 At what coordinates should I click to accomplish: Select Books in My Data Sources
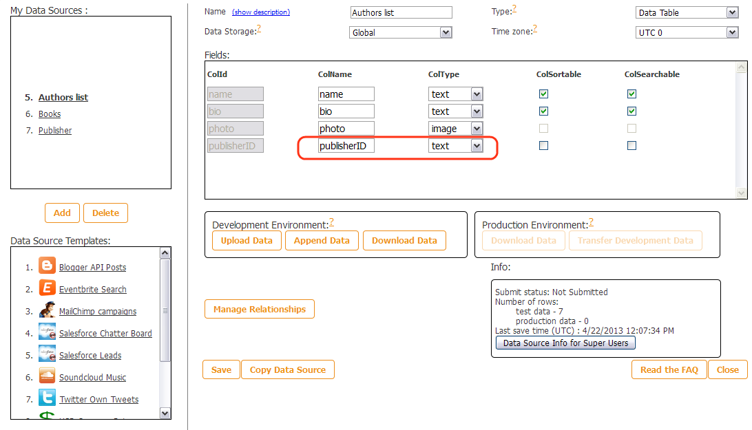point(50,114)
